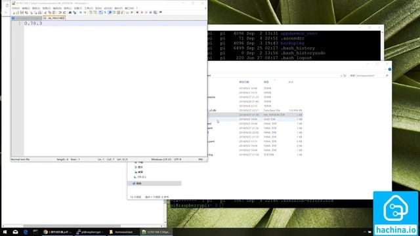The width and height of the screenshot is (420, 236).
Task: Click UTF-8 encoding in the status bar
Action: point(178,159)
